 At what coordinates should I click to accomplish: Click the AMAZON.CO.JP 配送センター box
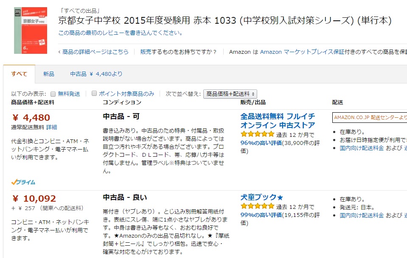[x=370, y=117]
